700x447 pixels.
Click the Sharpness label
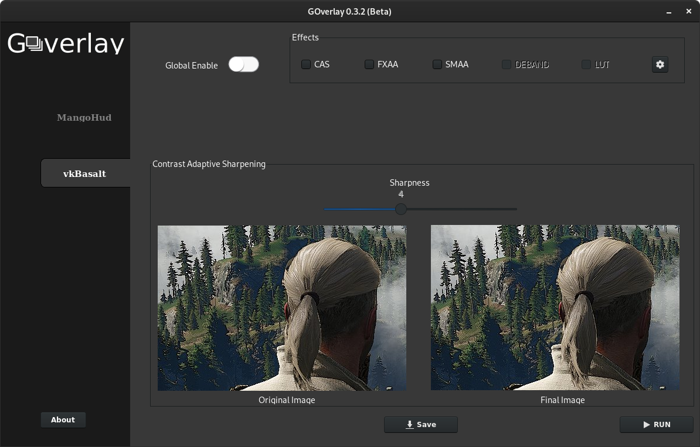coord(409,182)
